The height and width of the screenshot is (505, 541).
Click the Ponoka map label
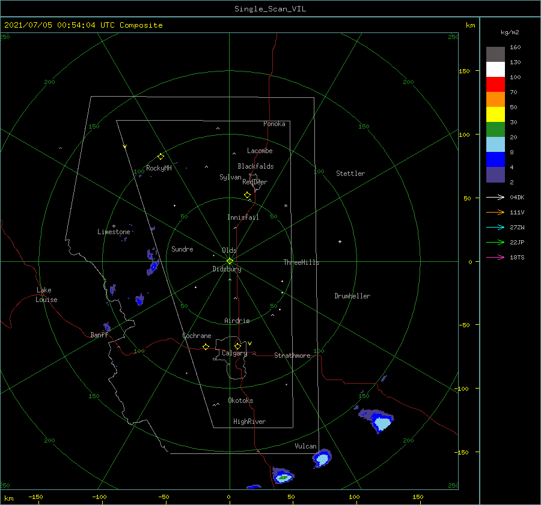(274, 124)
